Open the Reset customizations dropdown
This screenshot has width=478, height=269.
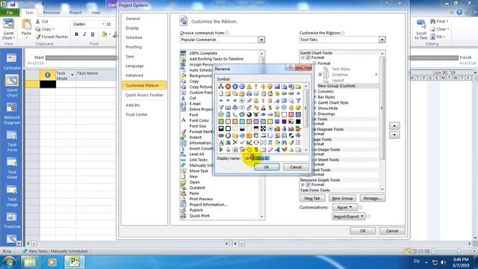point(344,207)
